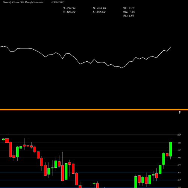
Task: Click the 377 price axis label
Action: [179, 165]
